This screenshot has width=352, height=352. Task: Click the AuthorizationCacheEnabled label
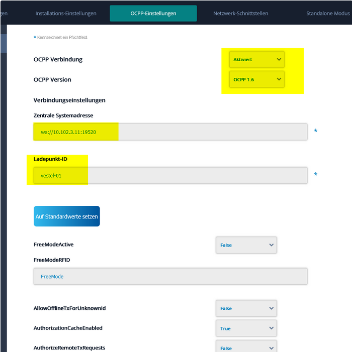coord(68,328)
